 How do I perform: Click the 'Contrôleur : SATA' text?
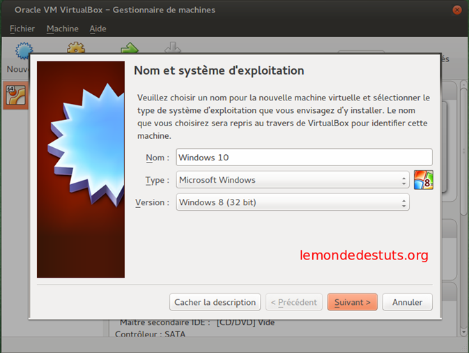point(150,334)
